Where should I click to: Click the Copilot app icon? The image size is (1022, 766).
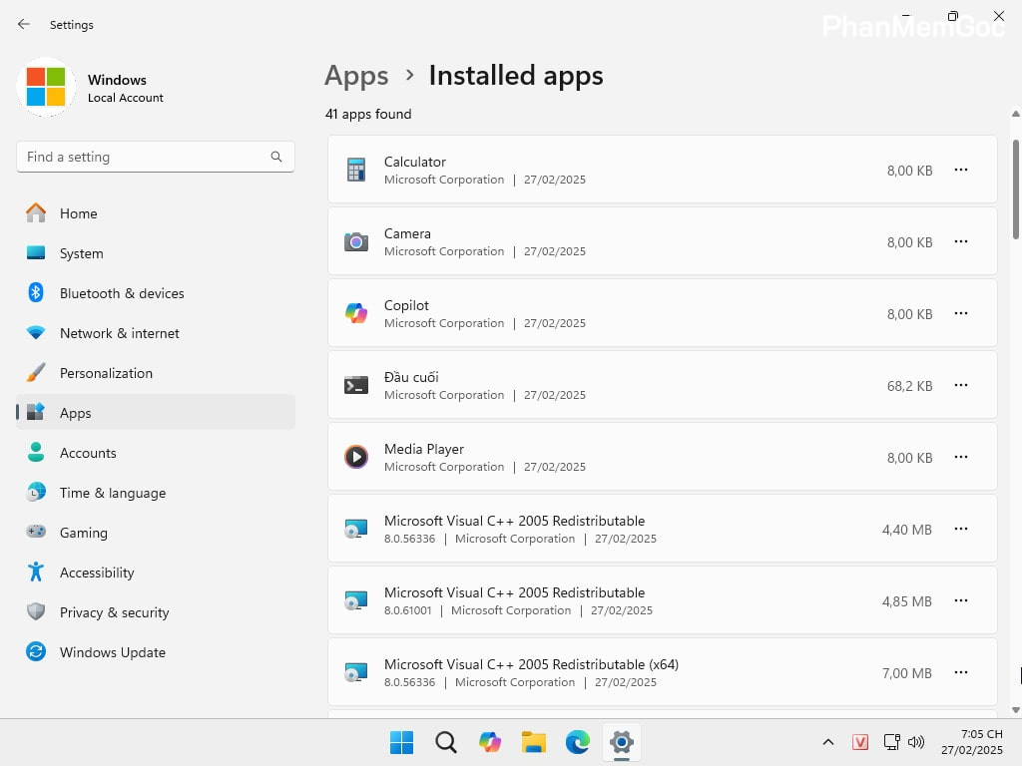(356, 313)
